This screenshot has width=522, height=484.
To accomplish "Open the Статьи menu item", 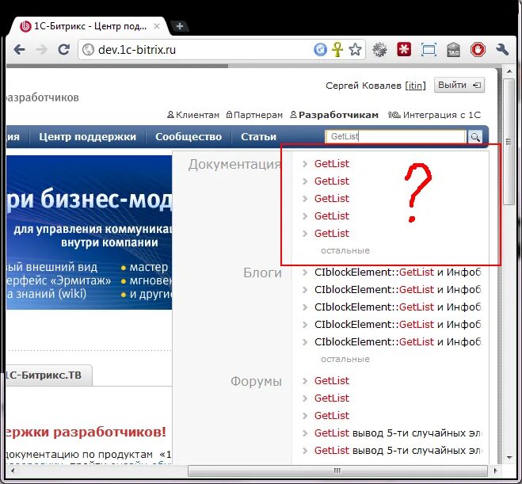I will 259,136.
